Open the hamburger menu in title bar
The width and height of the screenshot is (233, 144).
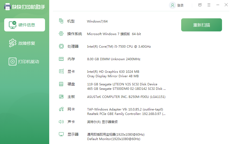click(x=209, y=5)
